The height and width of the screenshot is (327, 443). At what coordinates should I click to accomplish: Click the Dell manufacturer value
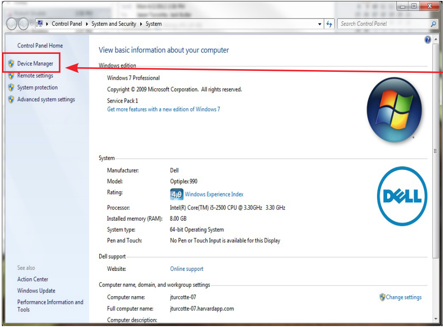(174, 170)
